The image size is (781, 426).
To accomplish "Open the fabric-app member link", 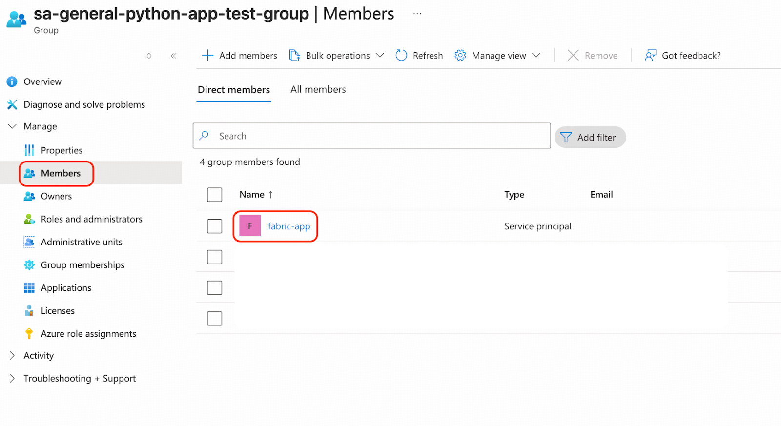I will point(288,226).
